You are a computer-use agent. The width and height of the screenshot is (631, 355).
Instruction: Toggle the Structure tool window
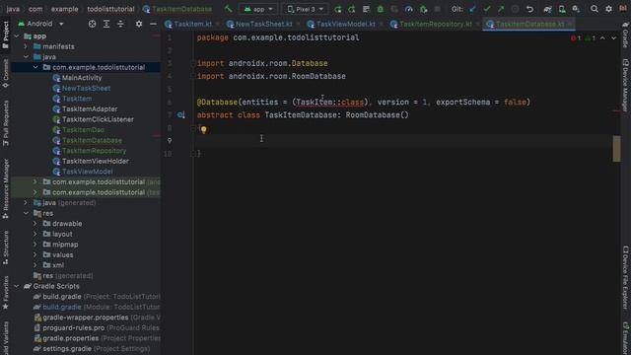(5, 248)
